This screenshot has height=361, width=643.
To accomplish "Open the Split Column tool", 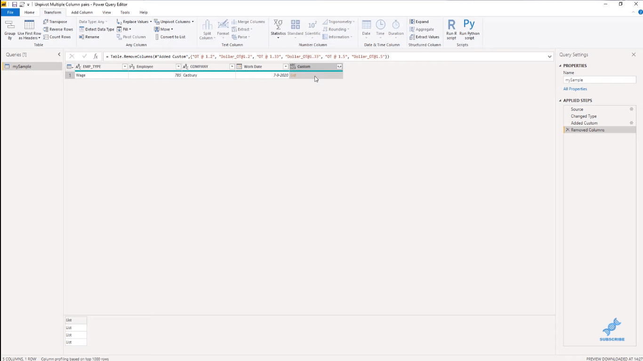I will (207, 30).
